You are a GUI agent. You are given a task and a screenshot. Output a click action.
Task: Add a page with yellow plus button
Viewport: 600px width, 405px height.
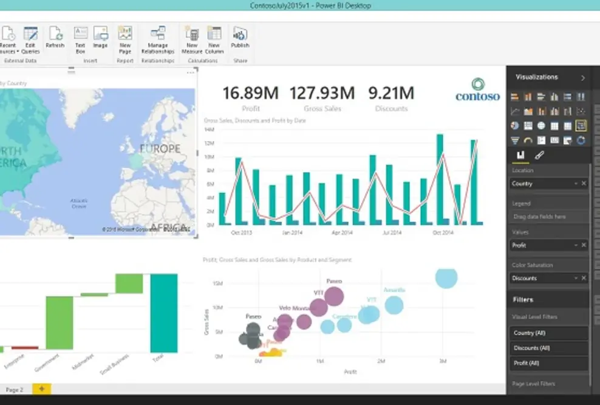pos(42,389)
